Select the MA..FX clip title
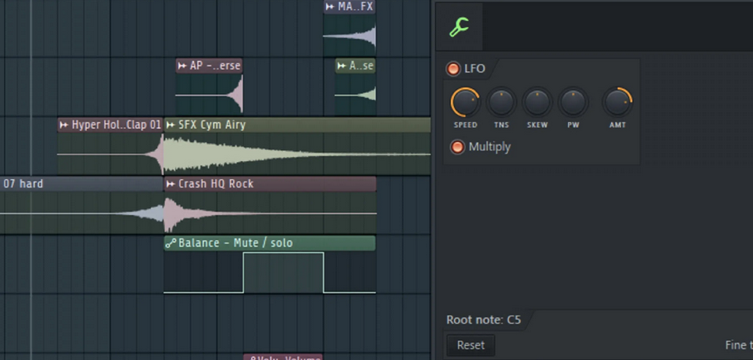The height and width of the screenshot is (360, 753). (355, 7)
